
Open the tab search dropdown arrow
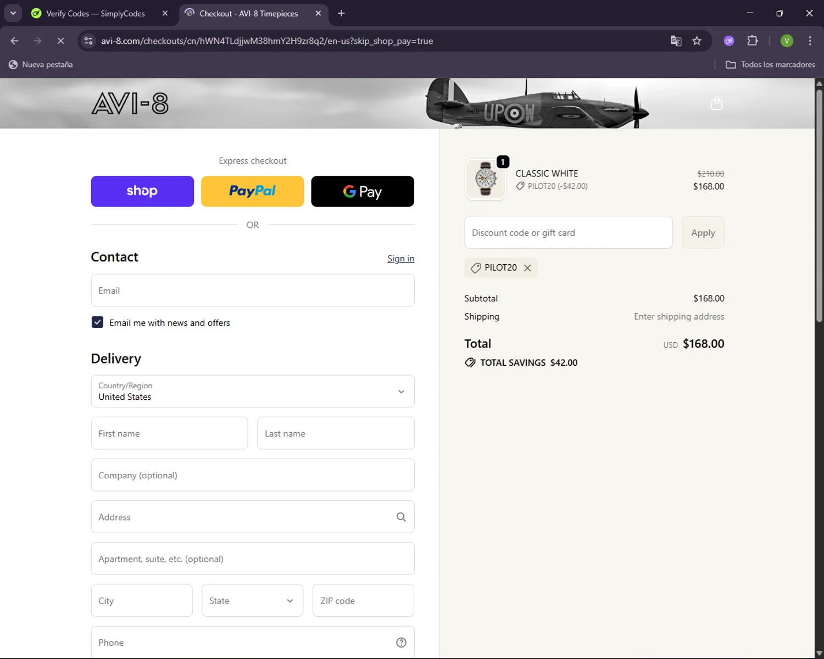tap(13, 13)
